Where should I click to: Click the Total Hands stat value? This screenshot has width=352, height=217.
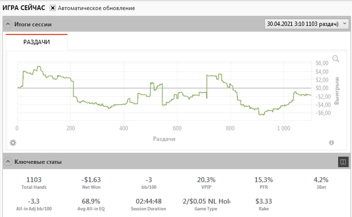(x=34, y=180)
